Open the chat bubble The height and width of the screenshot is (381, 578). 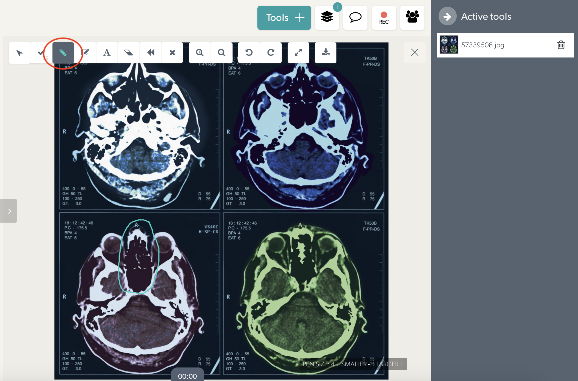[x=355, y=18]
